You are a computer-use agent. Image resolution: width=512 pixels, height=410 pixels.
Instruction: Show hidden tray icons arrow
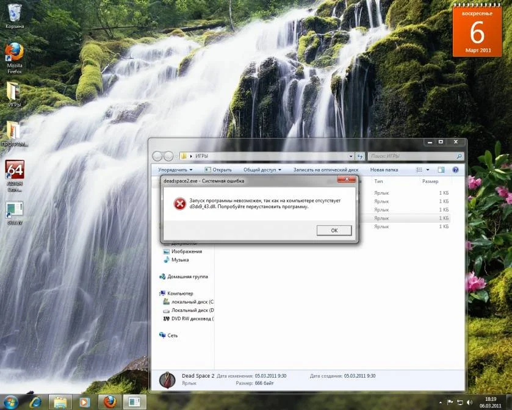[441, 403]
